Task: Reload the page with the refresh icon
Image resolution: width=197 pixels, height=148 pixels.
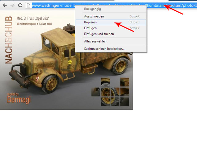Action: tap(20, 5)
